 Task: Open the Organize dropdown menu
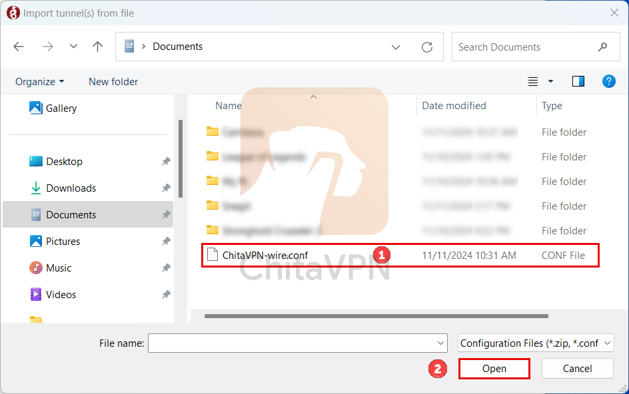pyautogui.click(x=40, y=82)
